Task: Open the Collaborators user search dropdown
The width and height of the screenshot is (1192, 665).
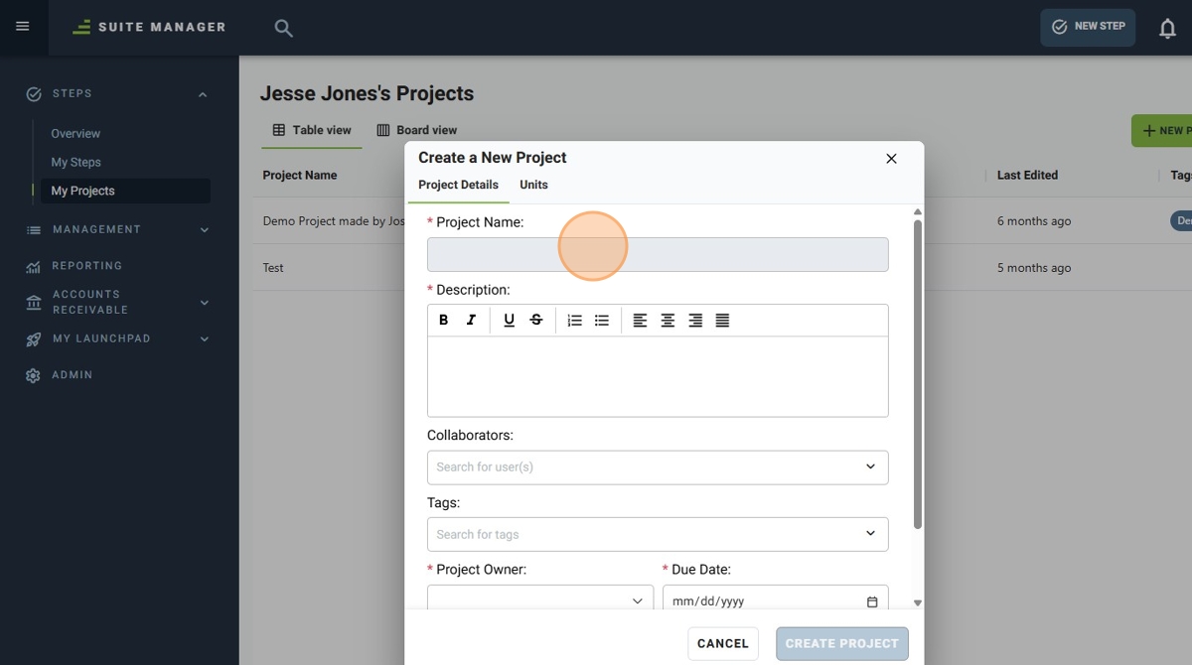Action: pos(658,467)
